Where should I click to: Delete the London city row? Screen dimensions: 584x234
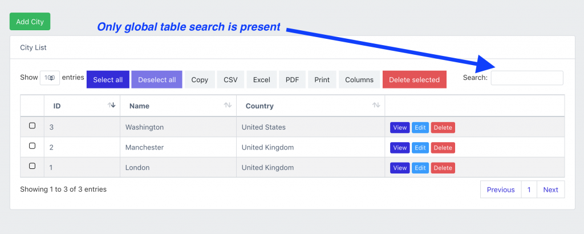click(x=443, y=168)
